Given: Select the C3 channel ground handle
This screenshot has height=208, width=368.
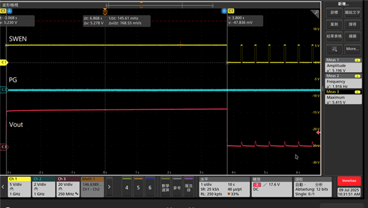Looking at the screenshot, I should pyautogui.click(x=4, y=147).
